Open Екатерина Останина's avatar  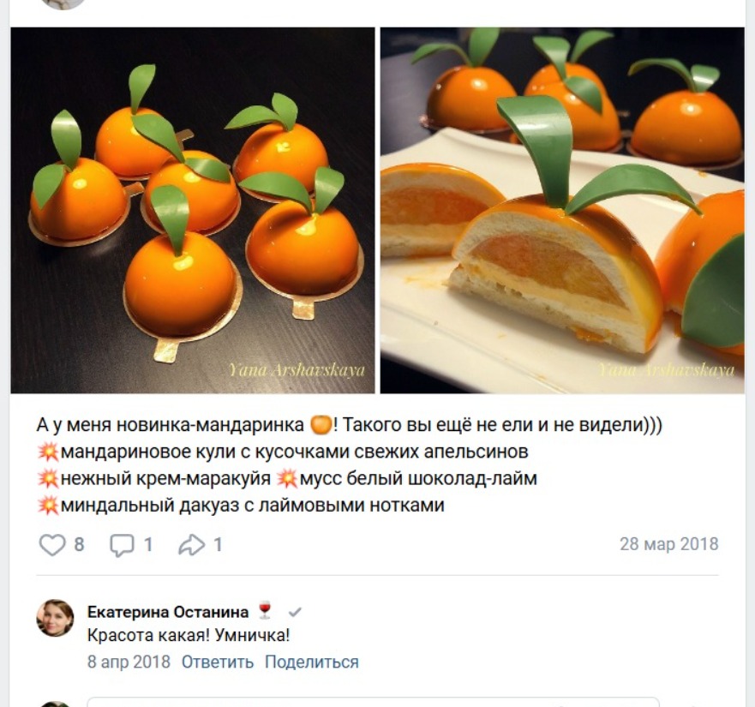55,618
